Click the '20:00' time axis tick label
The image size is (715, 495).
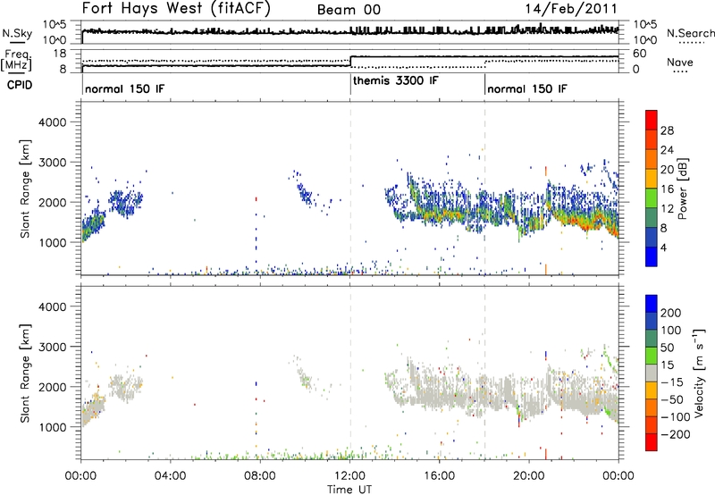(x=529, y=476)
